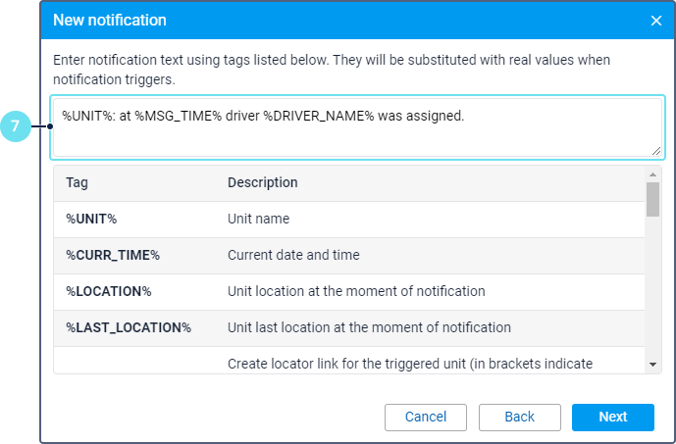Click the 'Current date and time' description

point(293,255)
